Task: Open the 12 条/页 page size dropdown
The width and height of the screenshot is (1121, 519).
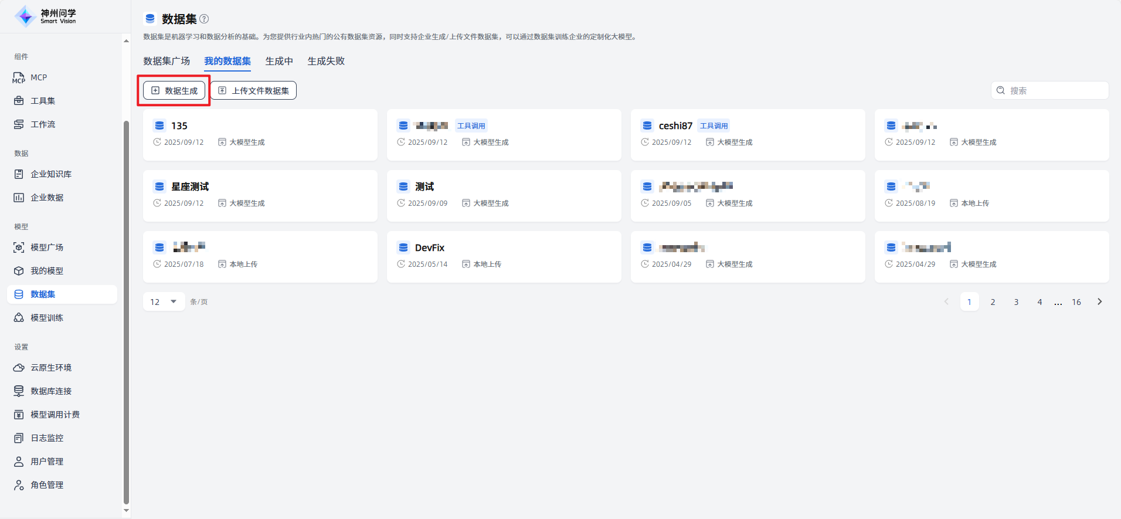Action: [x=164, y=302]
